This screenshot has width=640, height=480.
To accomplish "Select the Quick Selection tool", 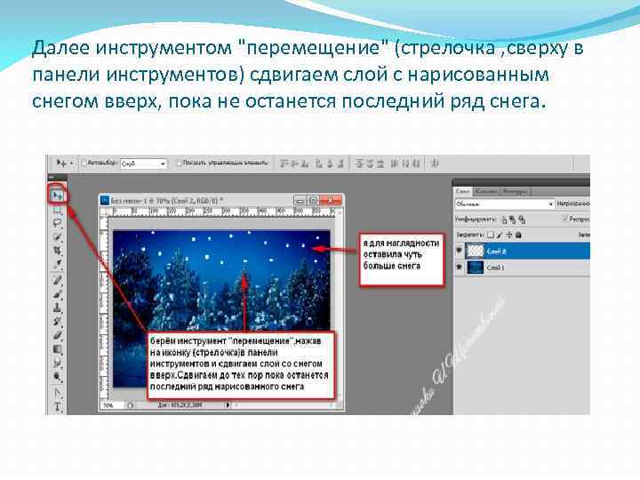I will click(58, 236).
